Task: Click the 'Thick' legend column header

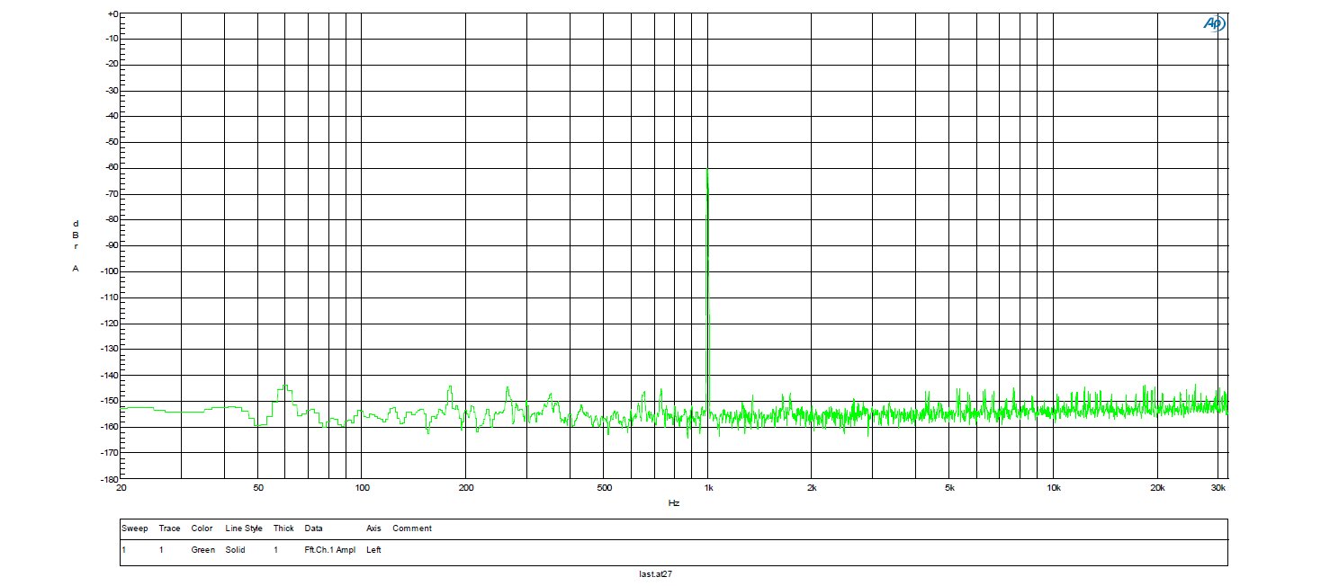Action: (284, 528)
